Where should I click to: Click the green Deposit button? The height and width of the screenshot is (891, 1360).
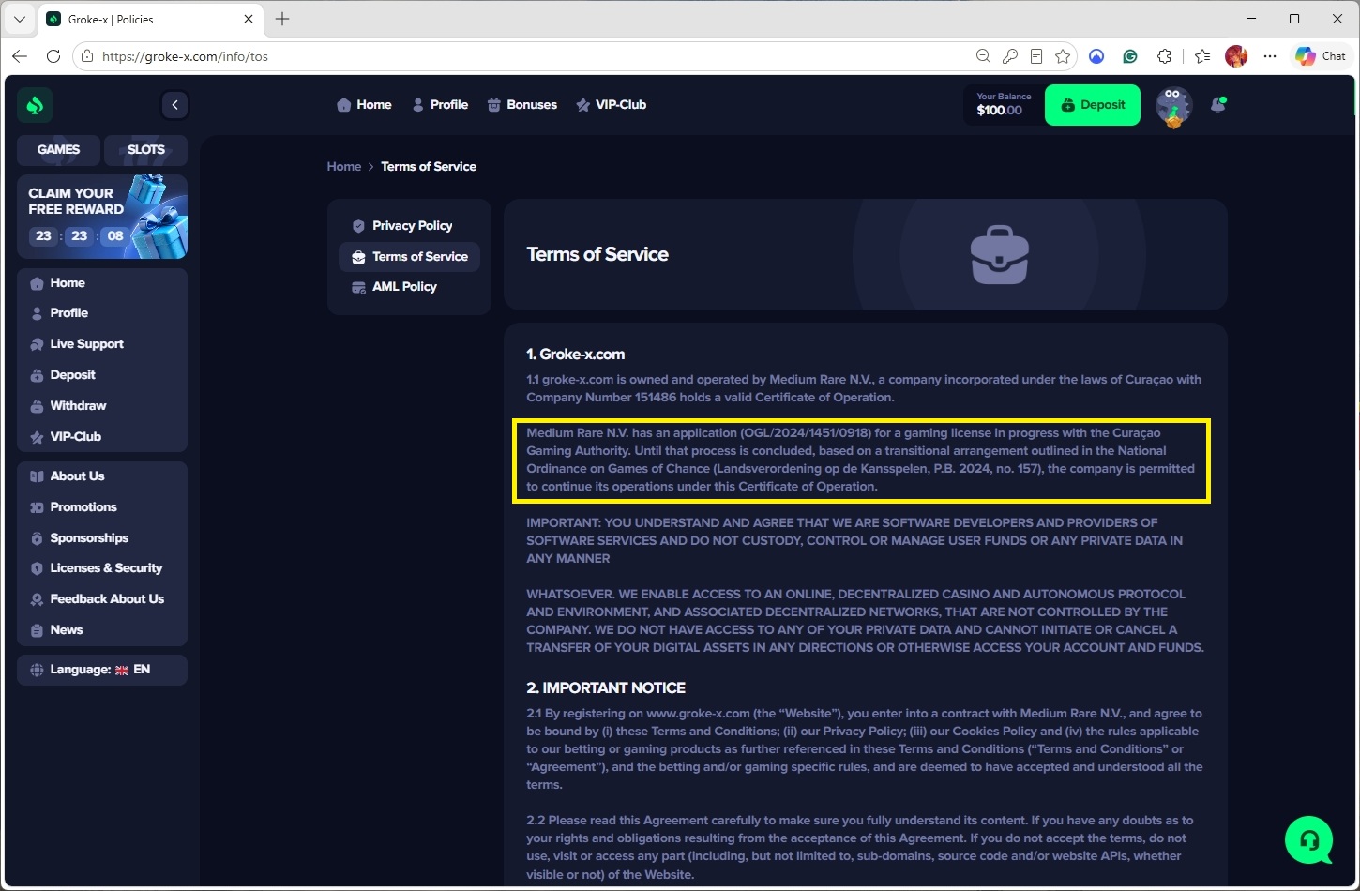pos(1093,105)
